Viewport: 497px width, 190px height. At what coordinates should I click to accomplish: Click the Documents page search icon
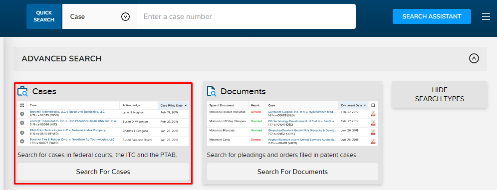click(212, 91)
